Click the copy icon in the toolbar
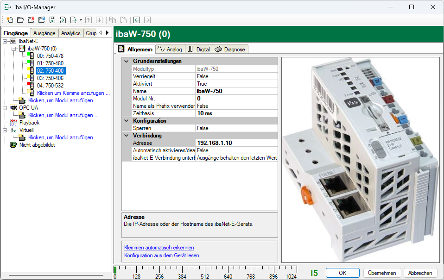 pos(113,20)
